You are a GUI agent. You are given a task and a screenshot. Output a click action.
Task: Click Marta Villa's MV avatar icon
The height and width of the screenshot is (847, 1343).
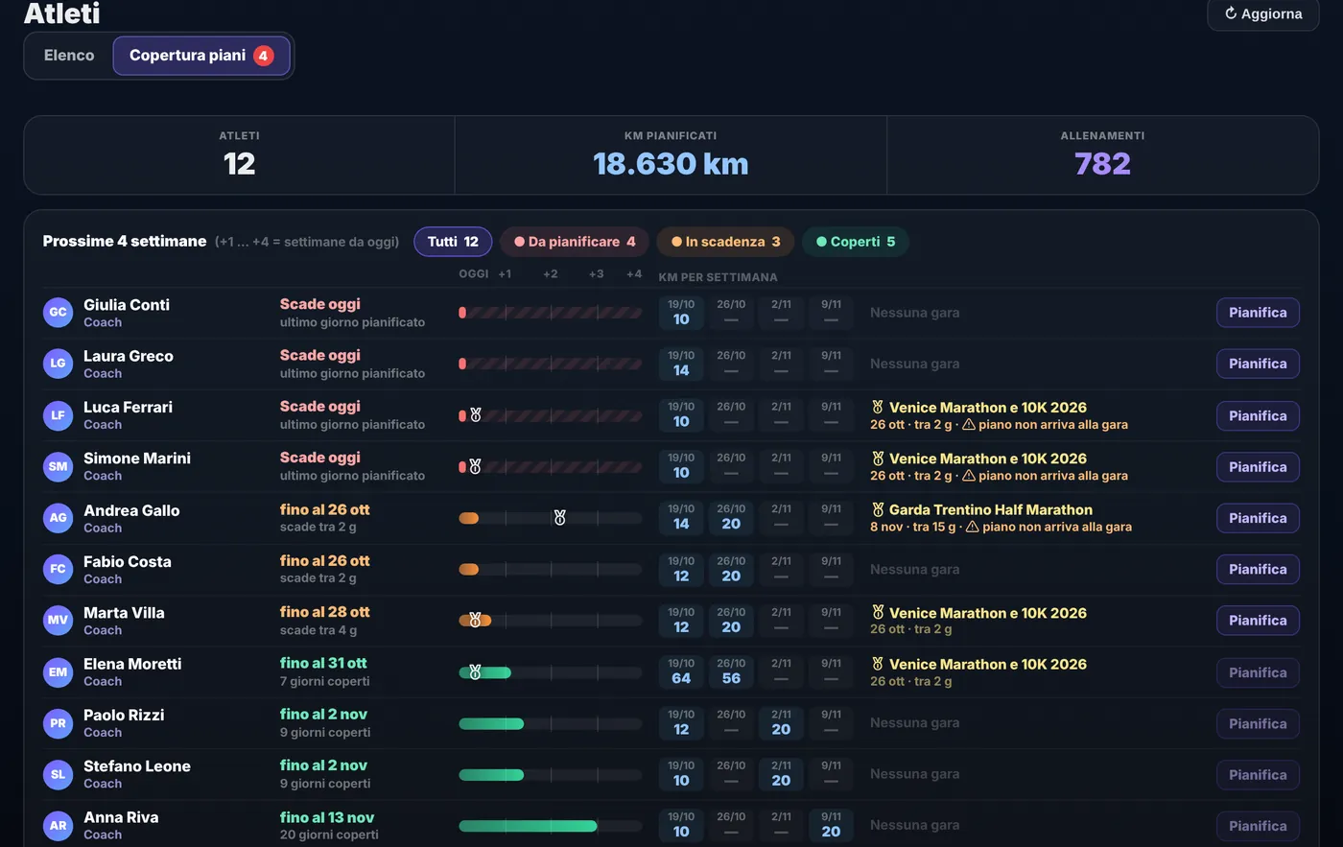click(x=58, y=621)
